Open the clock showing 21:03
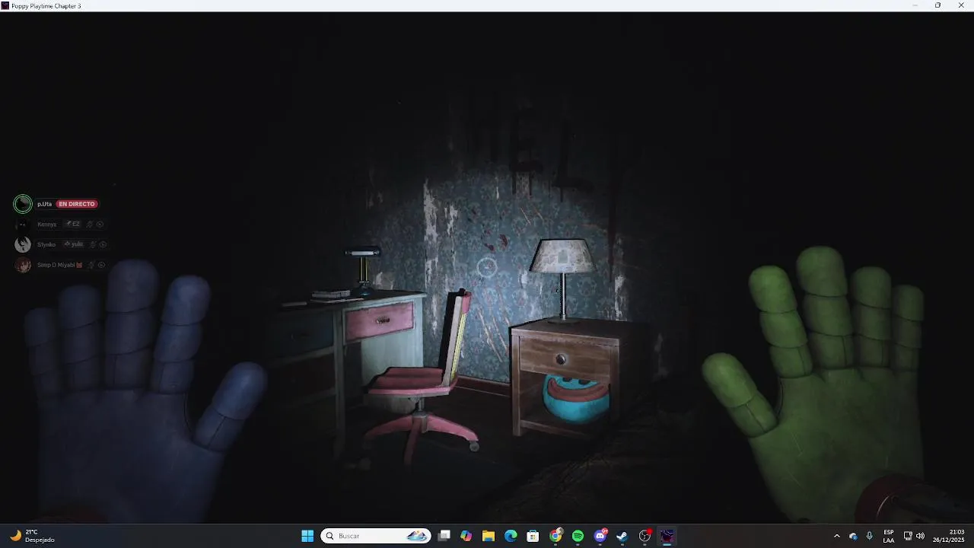Screen dimensions: 974x548 click(949, 536)
